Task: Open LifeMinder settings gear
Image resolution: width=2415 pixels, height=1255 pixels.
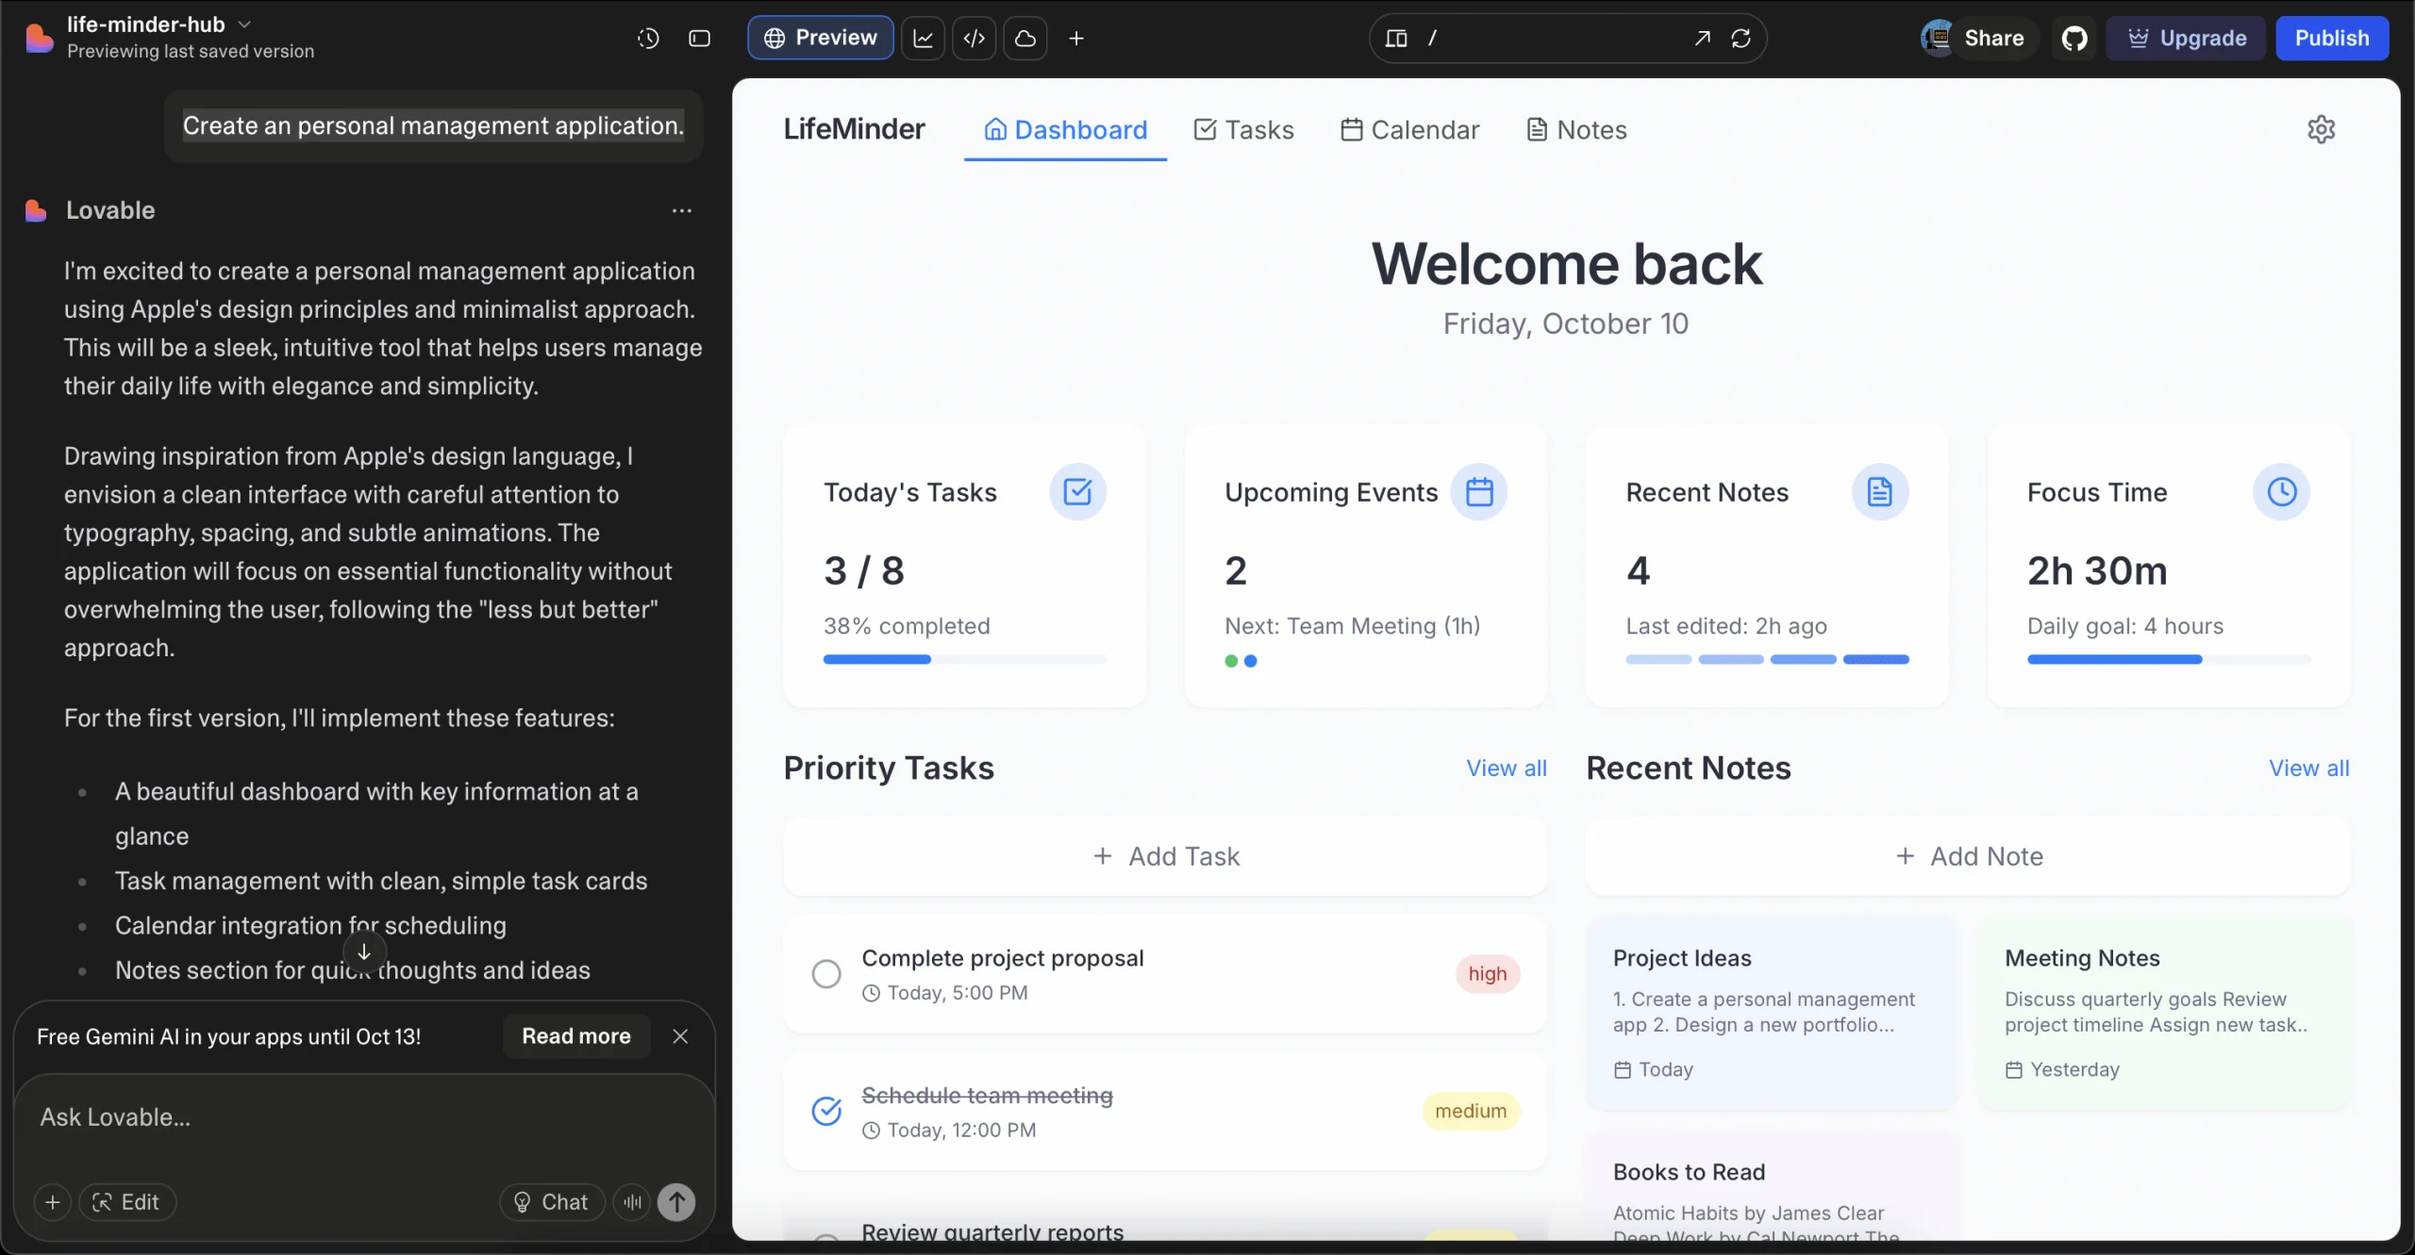Action: (x=2321, y=129)
